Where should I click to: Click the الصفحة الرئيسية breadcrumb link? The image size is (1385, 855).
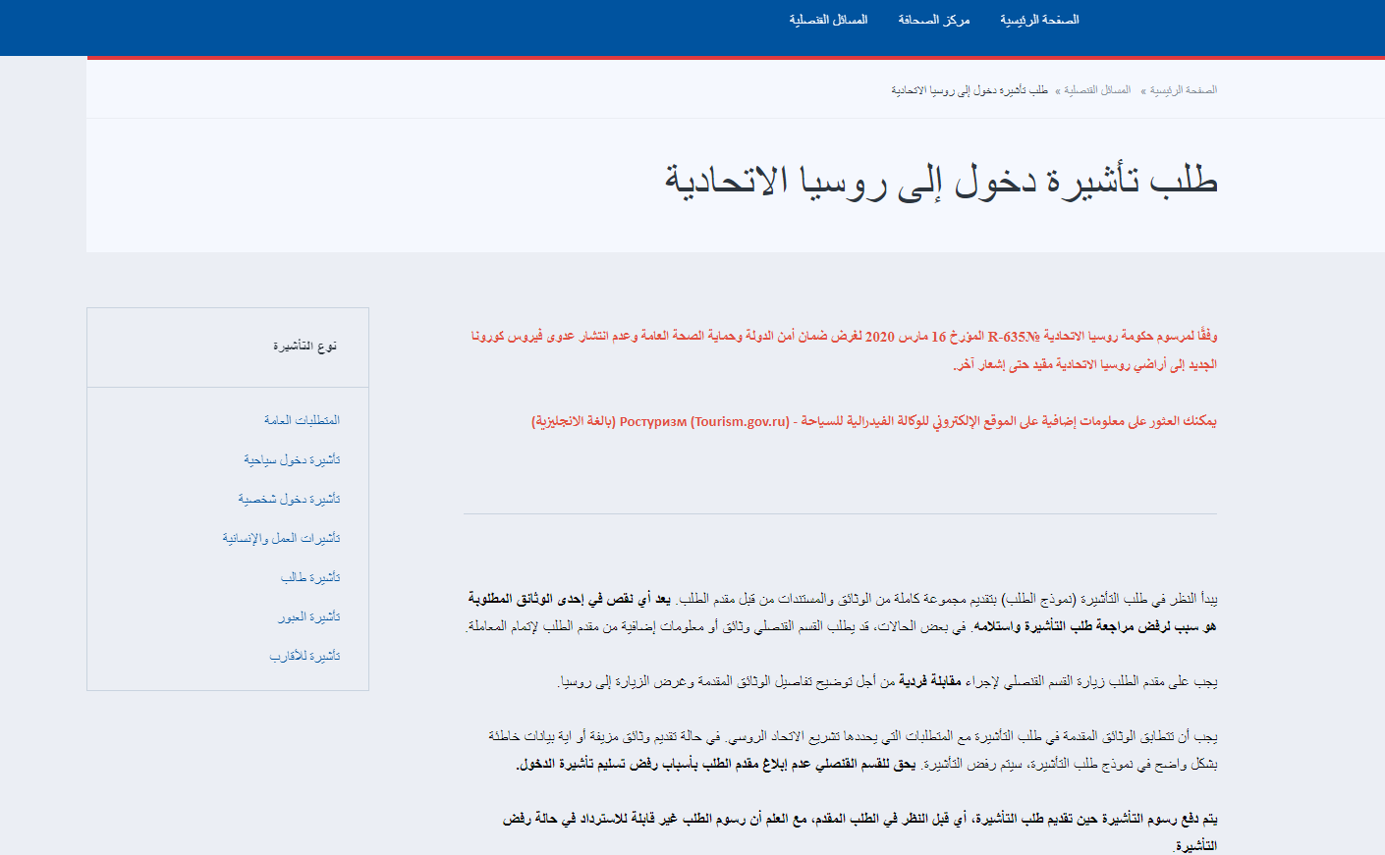click(1183, 90)
